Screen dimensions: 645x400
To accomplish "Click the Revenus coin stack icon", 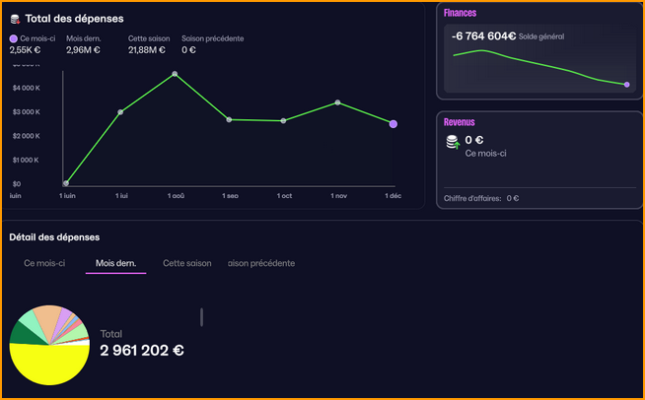I will (x=453, y=143).
